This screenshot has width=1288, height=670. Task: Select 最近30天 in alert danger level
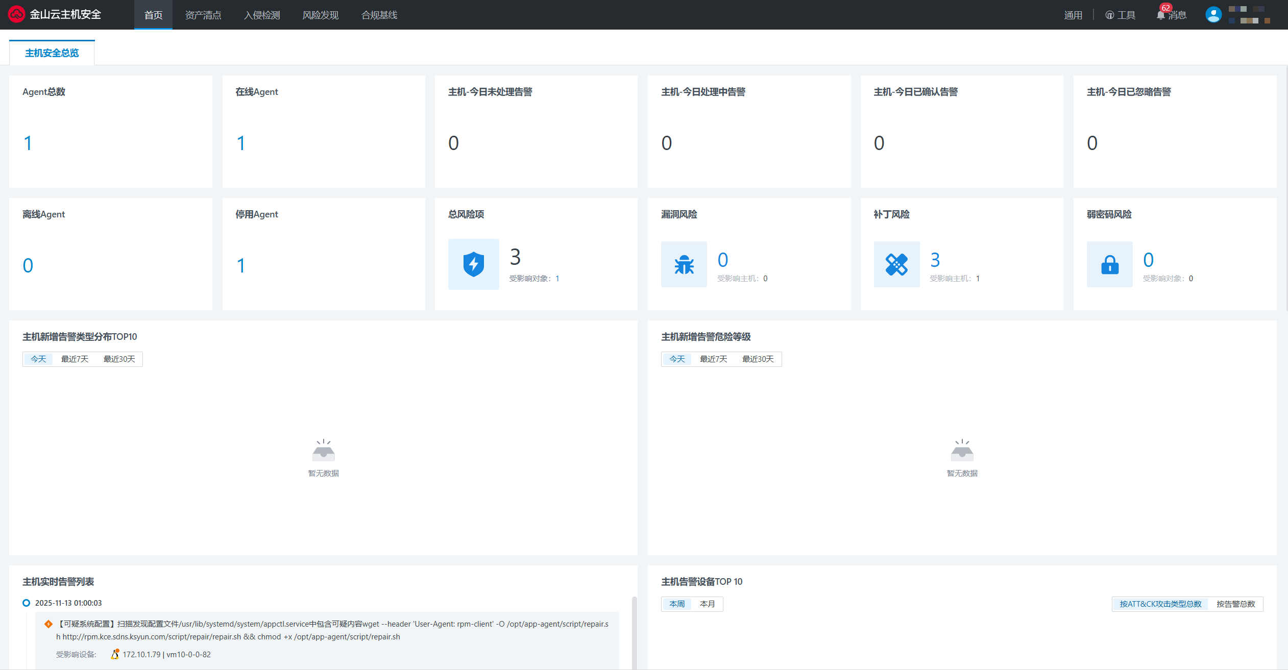[x=758, y=359]
